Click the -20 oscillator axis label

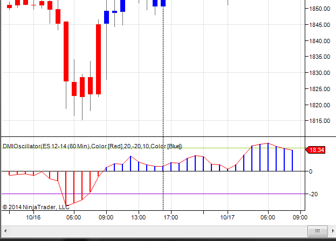click(313, 194)
